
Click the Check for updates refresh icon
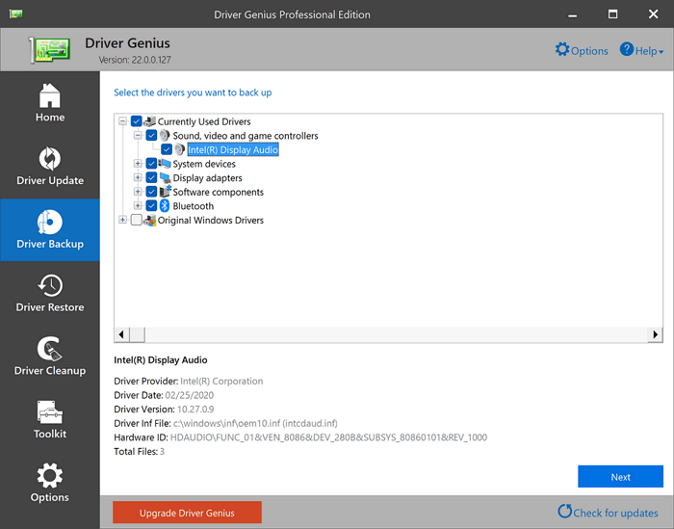(565, 511)
